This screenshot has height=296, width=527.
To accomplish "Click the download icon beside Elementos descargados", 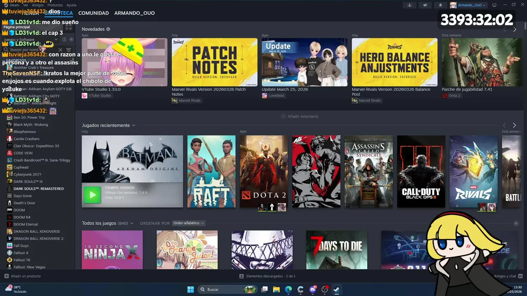I will (242, 276).
